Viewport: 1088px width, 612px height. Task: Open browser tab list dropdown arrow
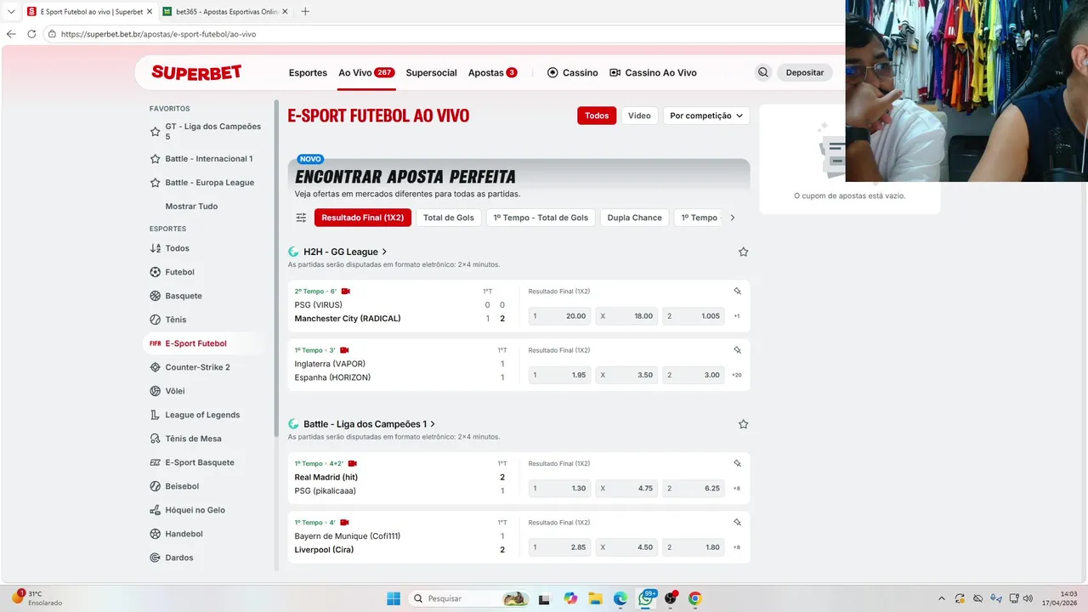point(11,11)
